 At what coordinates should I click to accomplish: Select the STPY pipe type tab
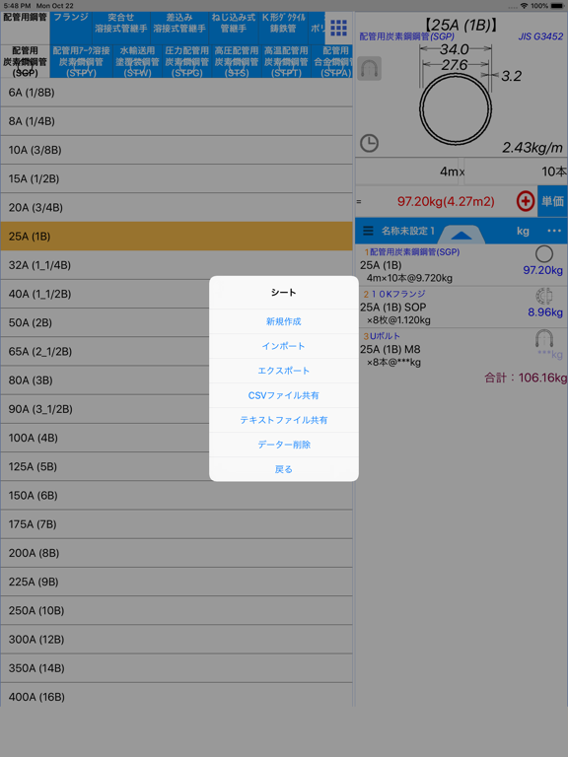coord(82,61)
